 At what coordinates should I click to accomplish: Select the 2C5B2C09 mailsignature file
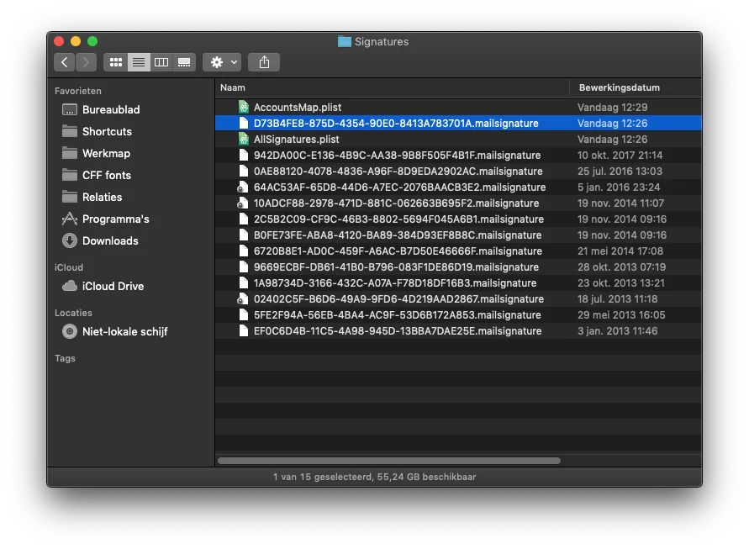click(x=458, y=219)
